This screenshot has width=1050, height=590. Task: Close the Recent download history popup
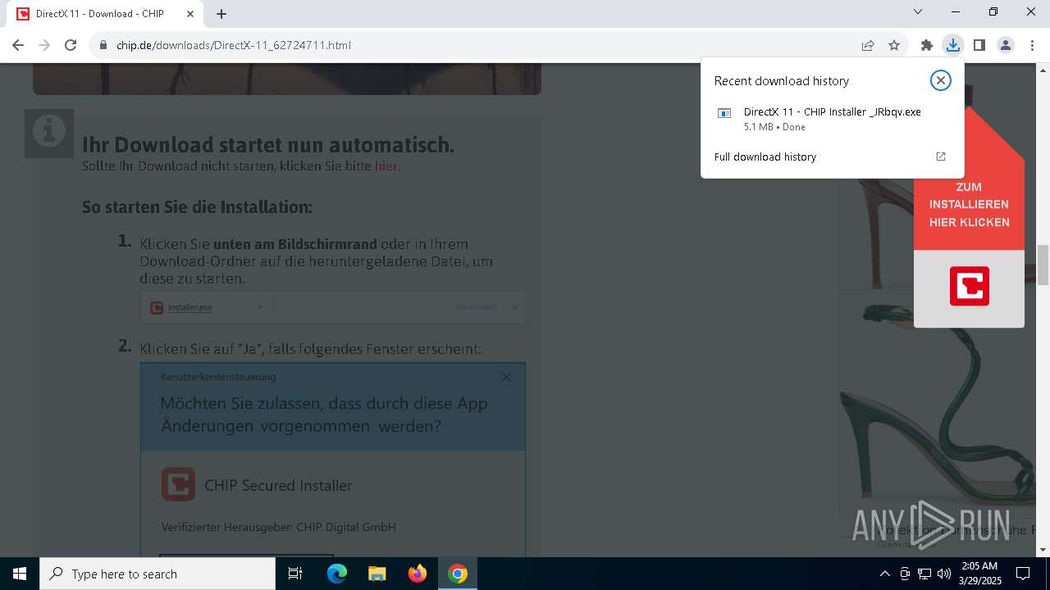click(941, 80)
